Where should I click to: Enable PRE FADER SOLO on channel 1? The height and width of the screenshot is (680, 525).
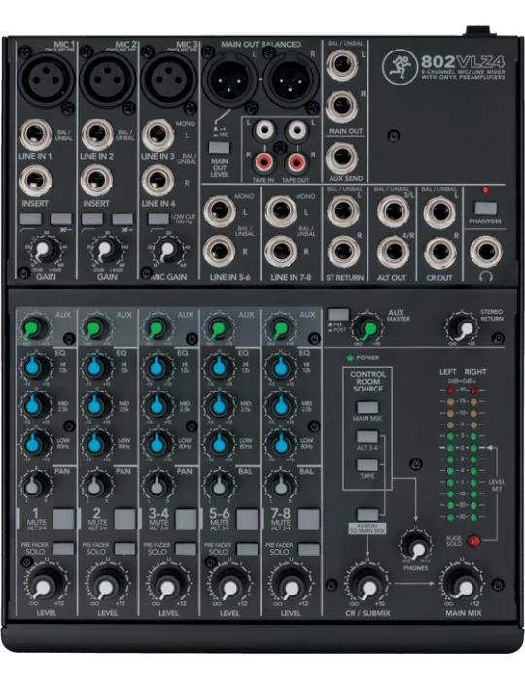pyautogui.click(x=63, y=549)
